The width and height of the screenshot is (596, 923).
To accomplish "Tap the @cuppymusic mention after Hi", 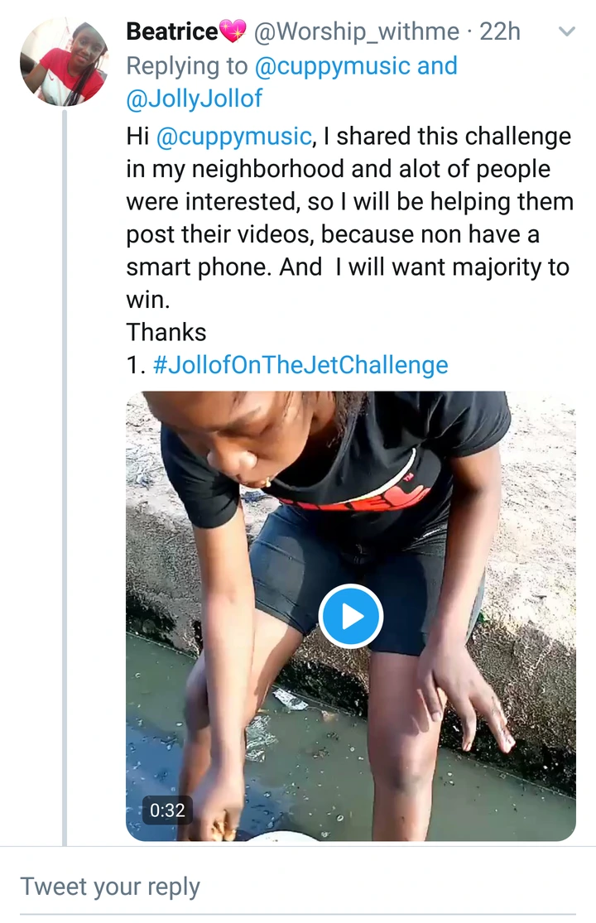I will pyautogui.click(x=233, y=136).
